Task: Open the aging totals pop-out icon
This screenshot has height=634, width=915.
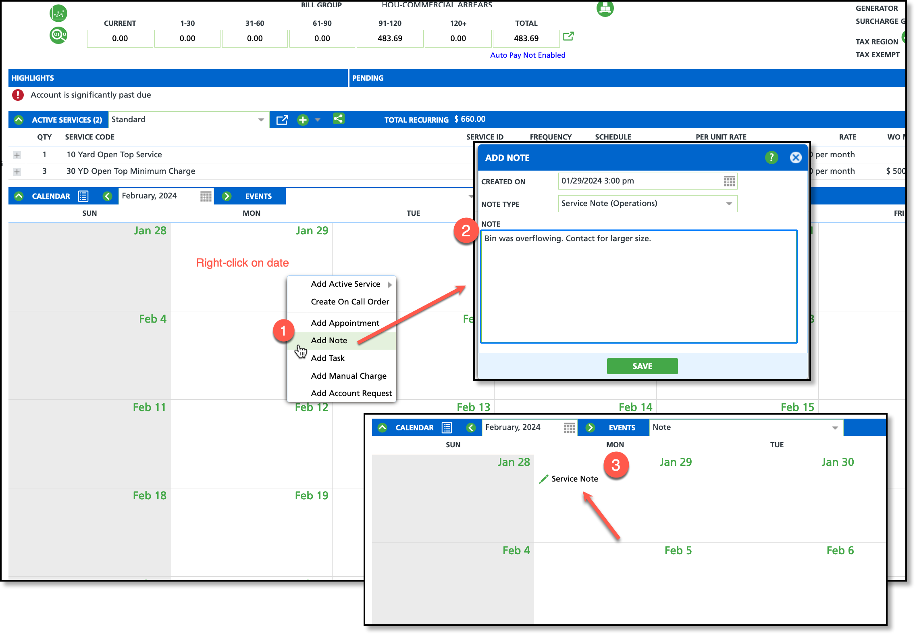Action: 568,36
